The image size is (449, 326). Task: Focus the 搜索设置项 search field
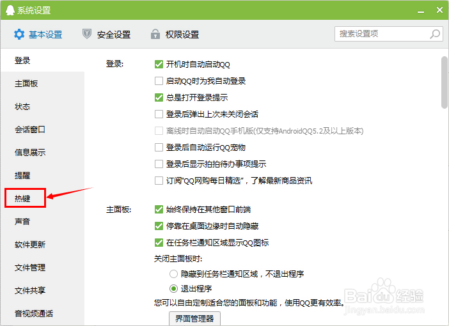[x=389, y=34]
